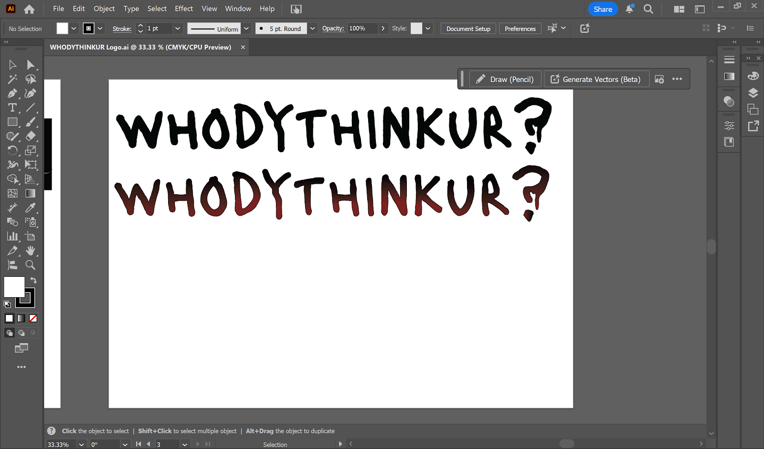Viewport: 764px width, 449px height.
Task: Open the stroke weight dropdown
Action: 178,29
